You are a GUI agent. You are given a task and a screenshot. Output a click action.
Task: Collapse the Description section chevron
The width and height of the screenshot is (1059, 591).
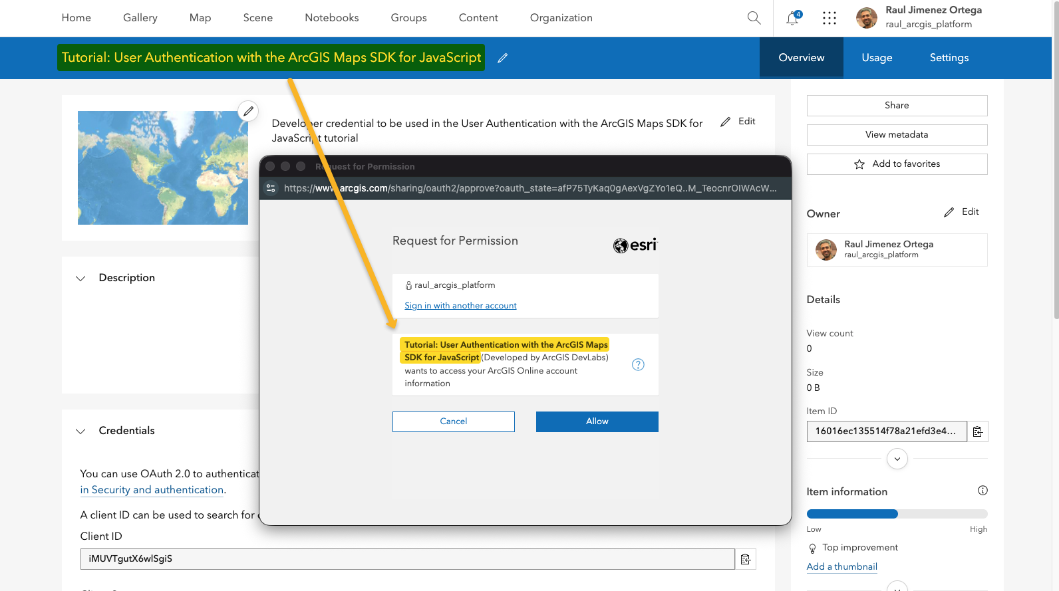click(x=80, y=279)
